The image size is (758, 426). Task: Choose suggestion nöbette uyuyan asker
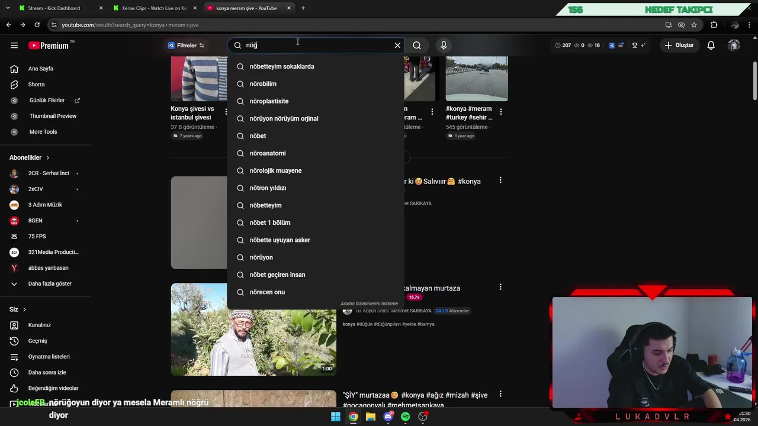point(316,240)
